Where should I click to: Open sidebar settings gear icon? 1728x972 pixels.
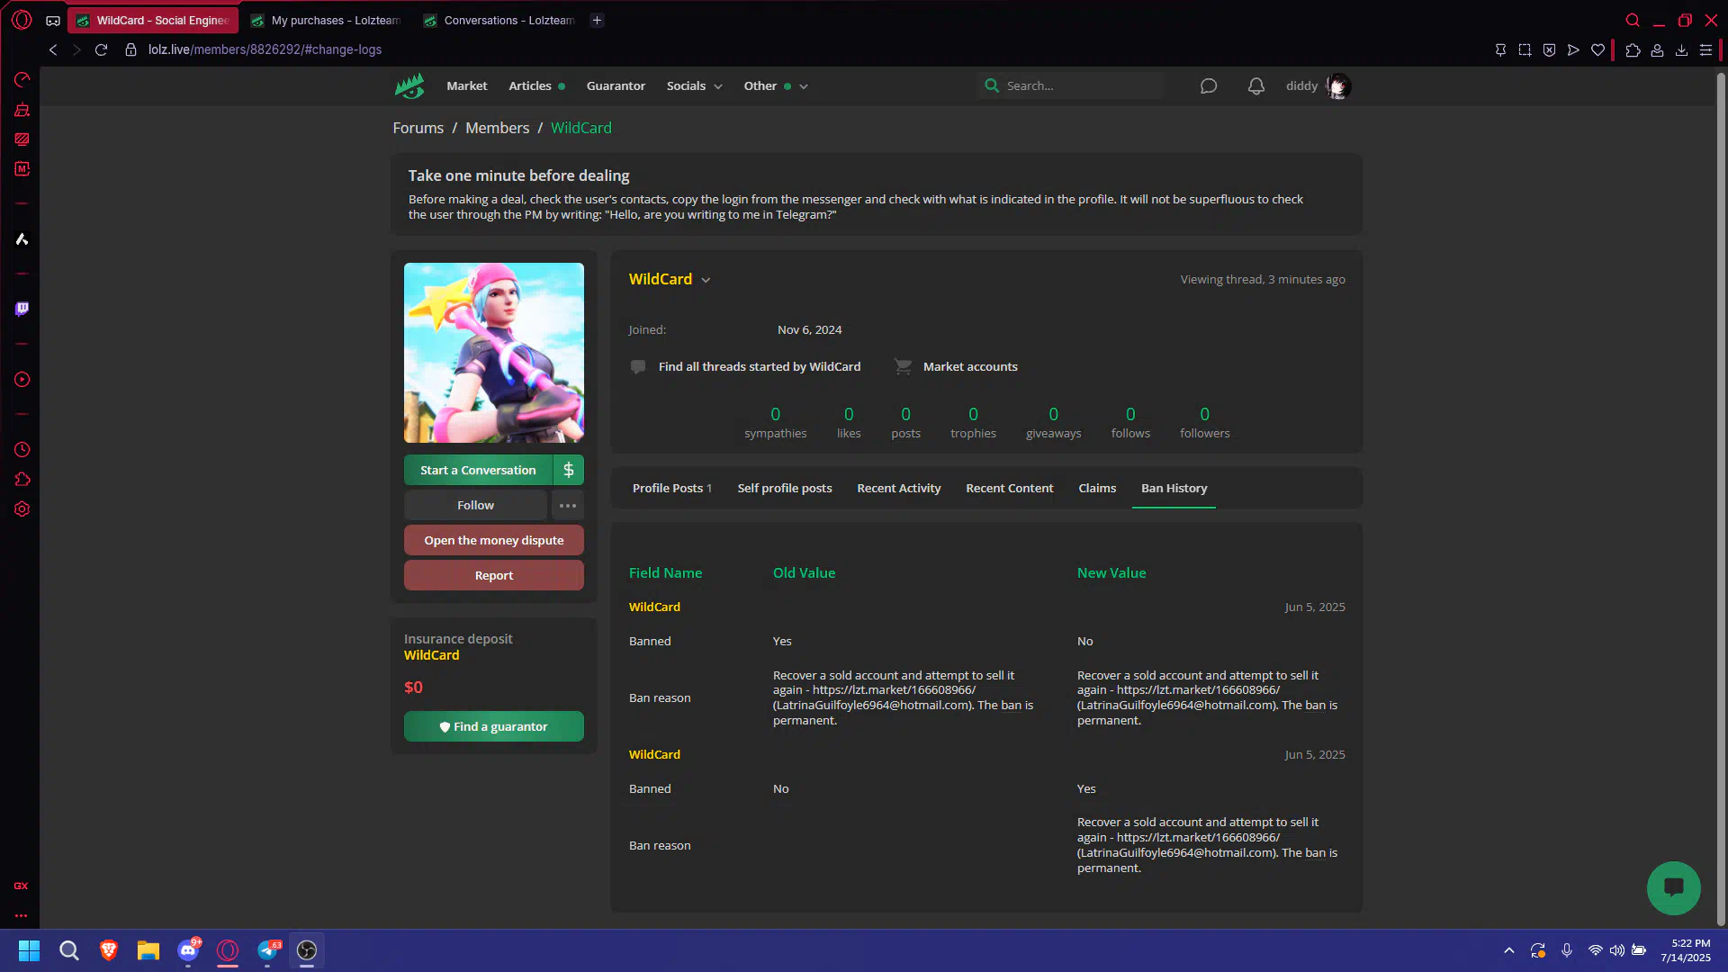(x=22, y=508)
